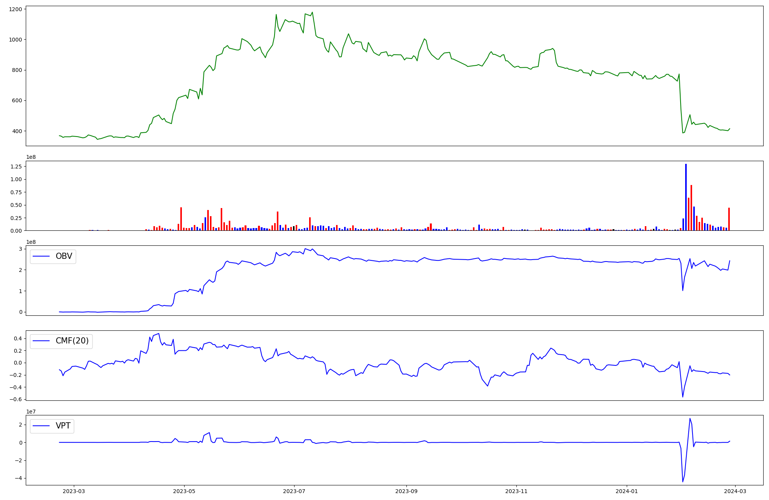This screenshot has width=769, height=500.
Task: Select the 2023-05 date tick label
Action: click(184, 491)
